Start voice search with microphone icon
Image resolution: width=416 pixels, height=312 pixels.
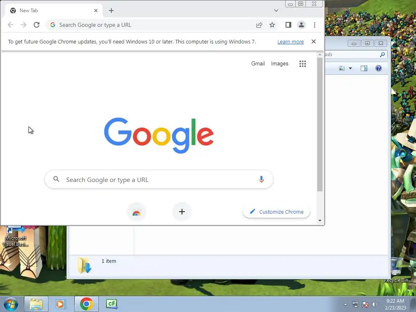click(x=261, y=180)
